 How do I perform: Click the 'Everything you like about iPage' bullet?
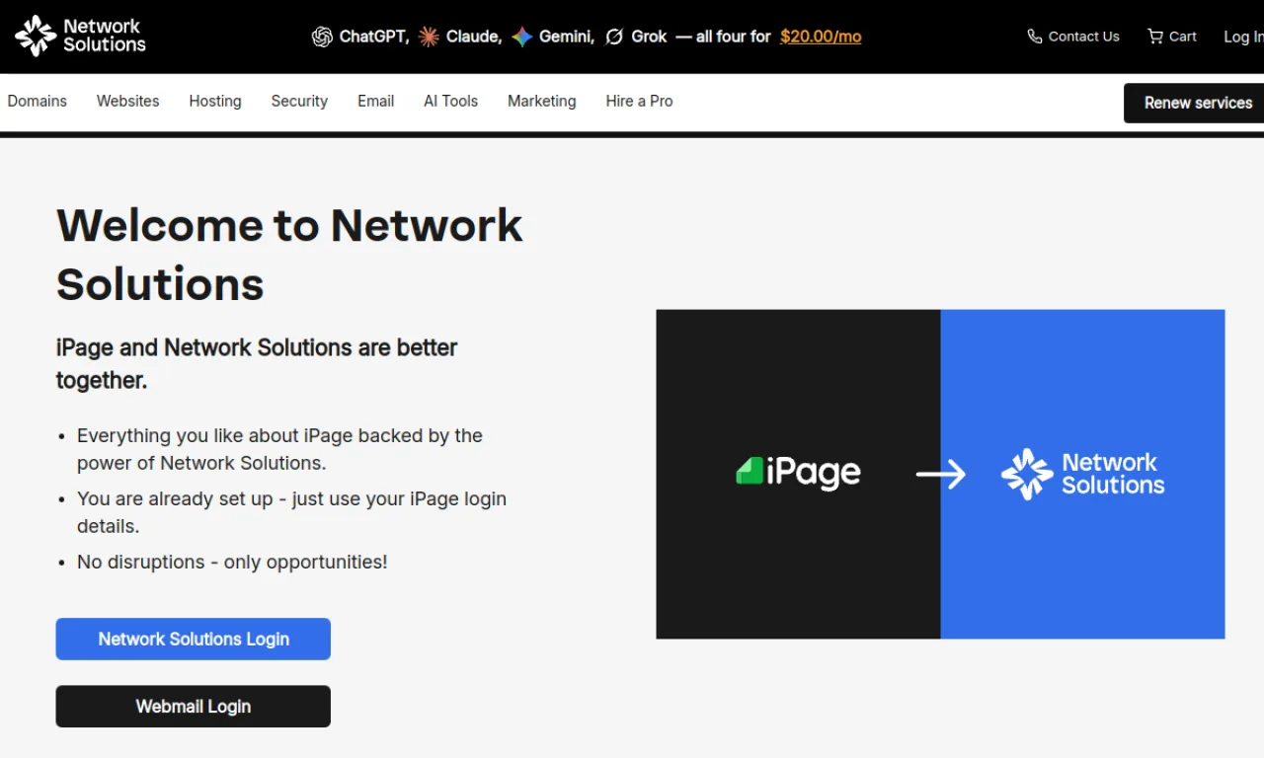pos(279,449)
